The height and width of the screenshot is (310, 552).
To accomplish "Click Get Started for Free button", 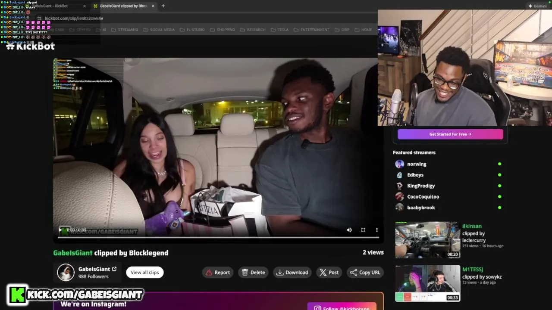I will pyautogui.click(x=450, y=134).
